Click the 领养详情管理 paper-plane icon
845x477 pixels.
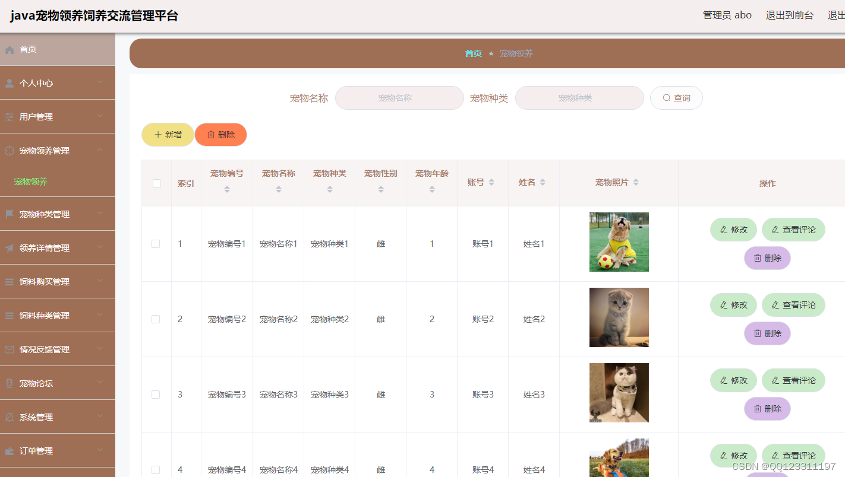point(8,247)
